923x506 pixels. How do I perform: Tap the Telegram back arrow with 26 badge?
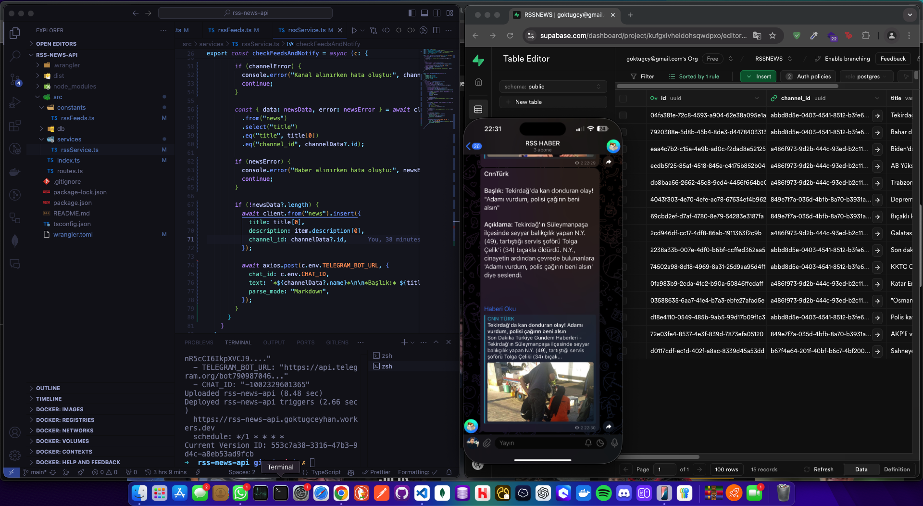coord(474,146)
